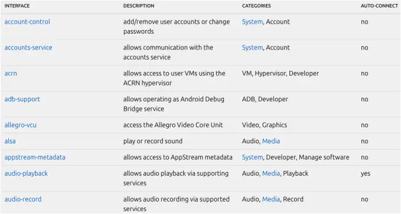Click the 'no' auto-connect value for acrn

tap(364, 74)
